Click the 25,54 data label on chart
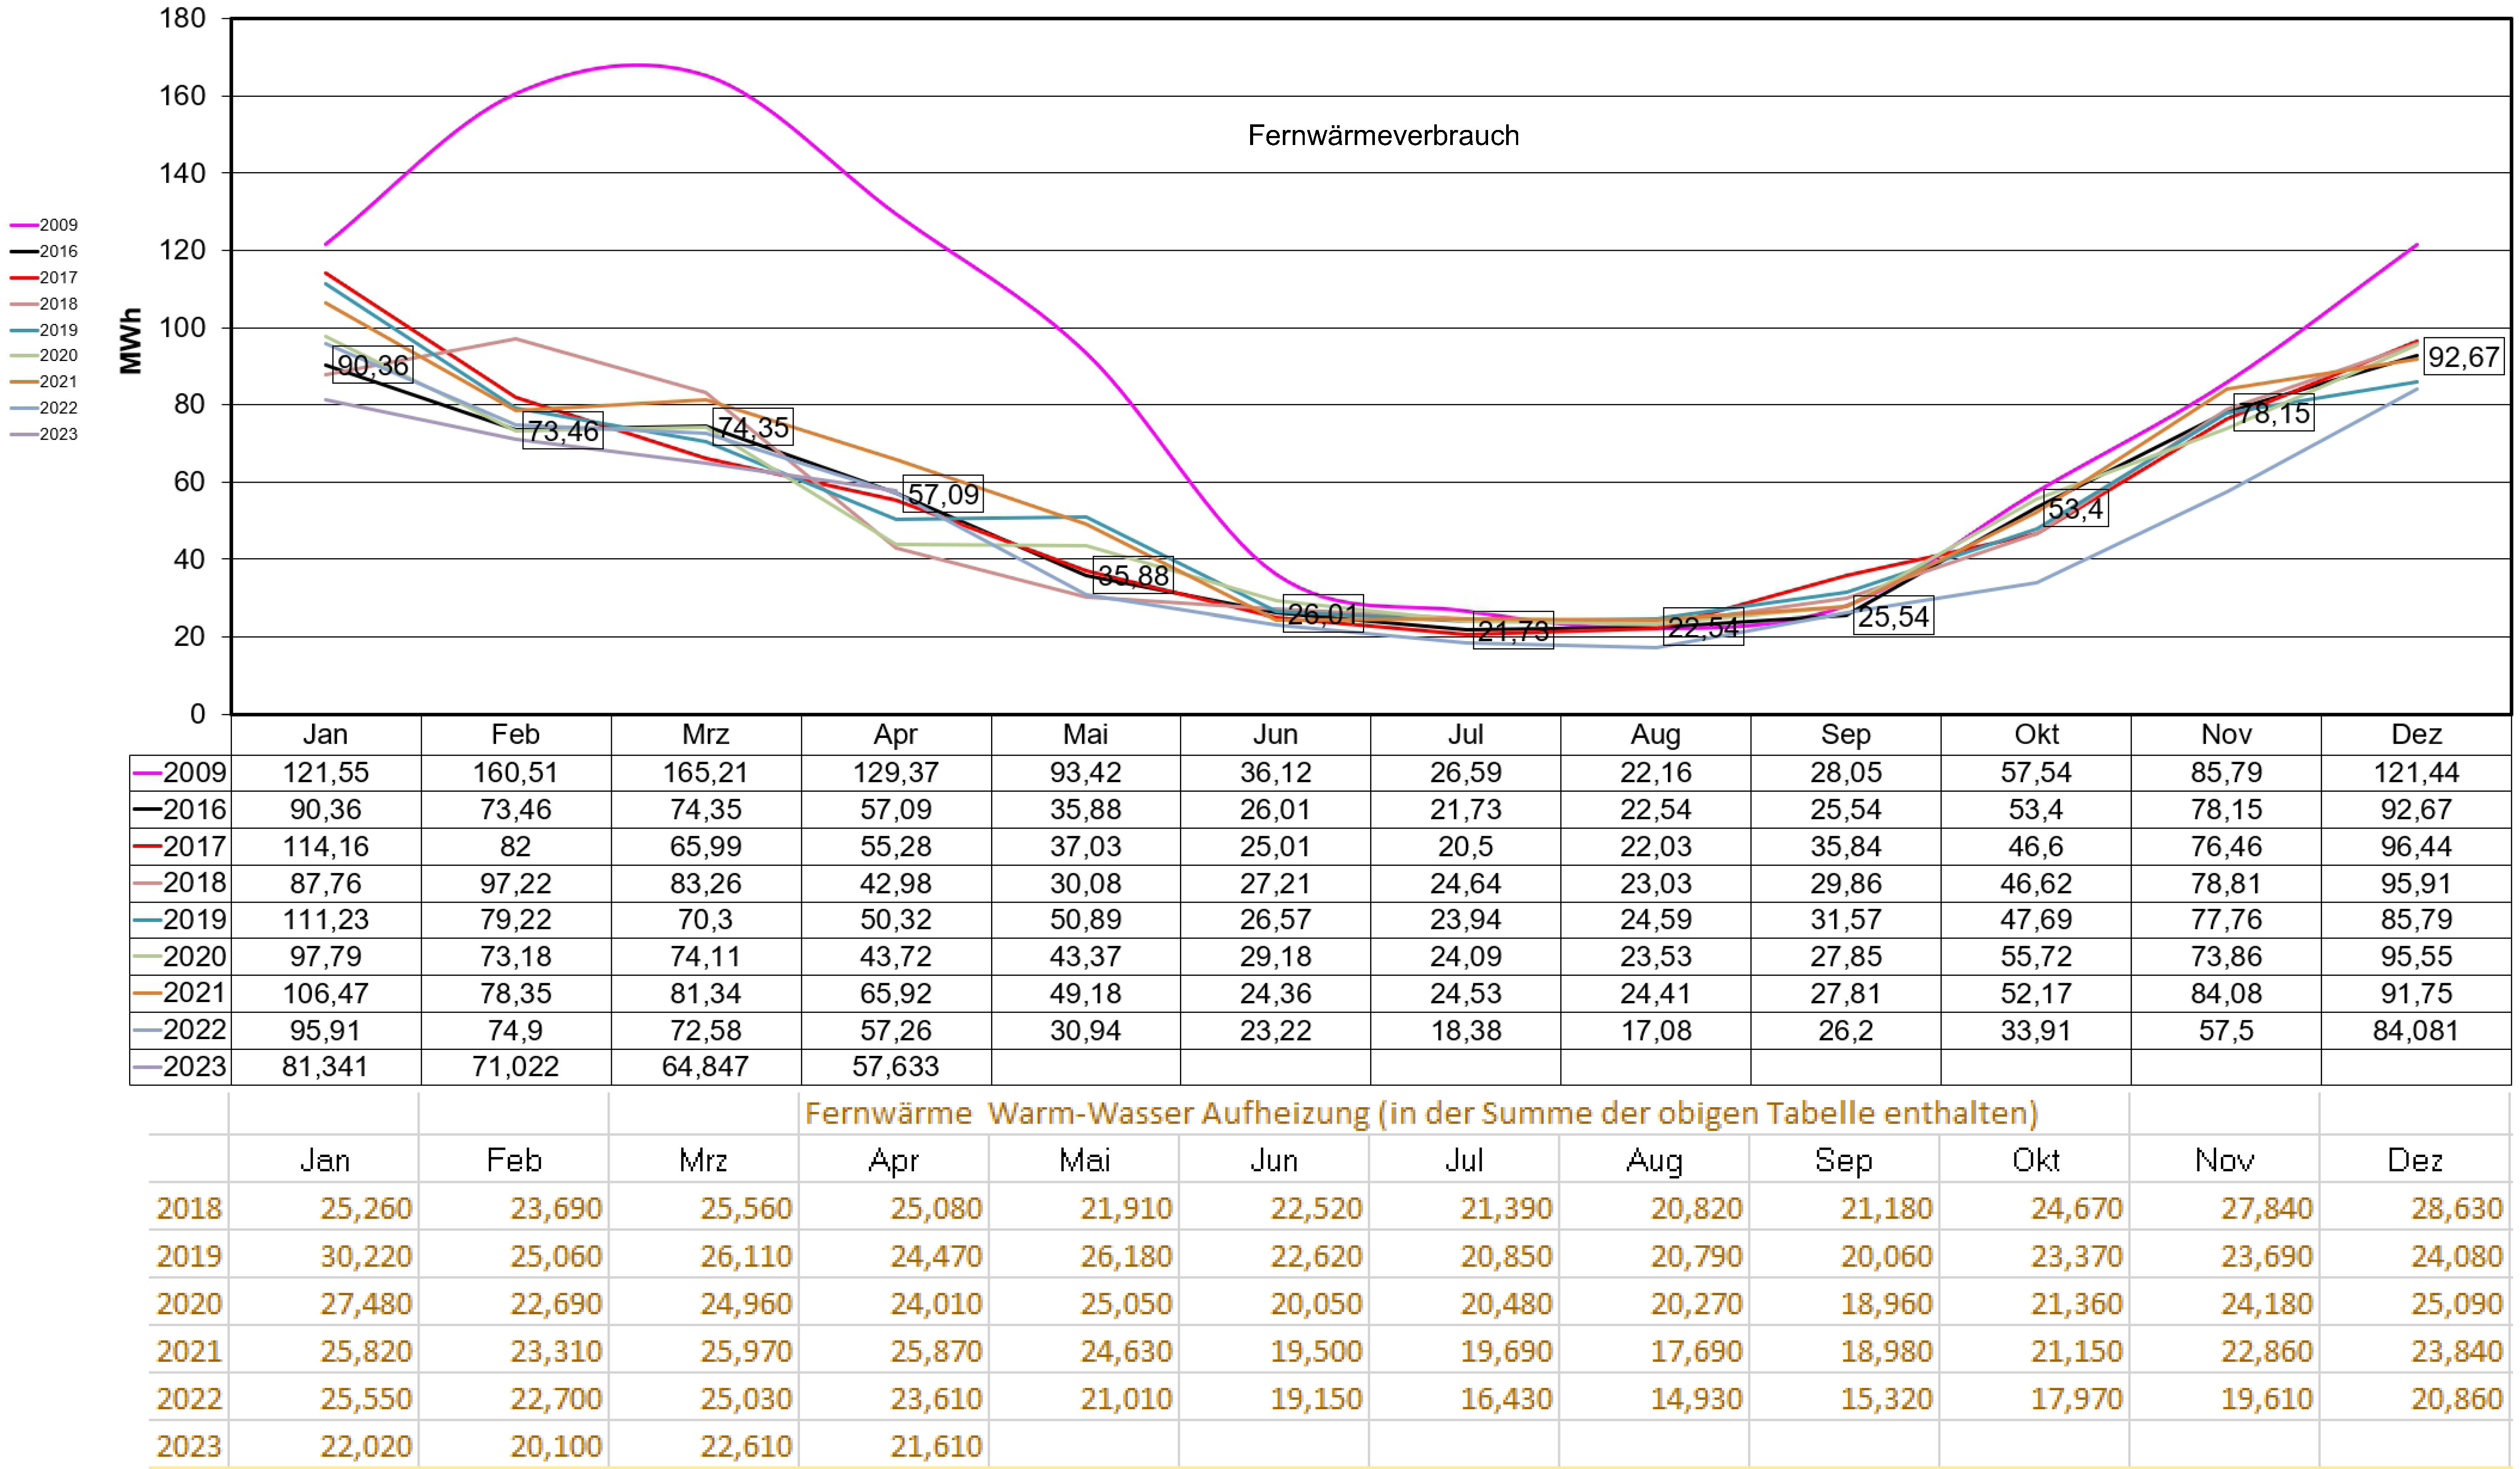Viewport: 2520px width, 1469px height. pos(1893,616)
